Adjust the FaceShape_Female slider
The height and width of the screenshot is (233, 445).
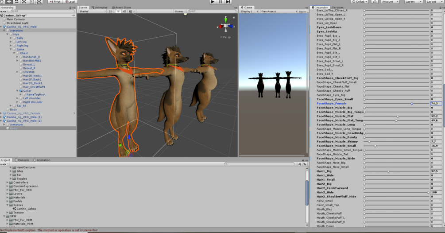point(396,104)
